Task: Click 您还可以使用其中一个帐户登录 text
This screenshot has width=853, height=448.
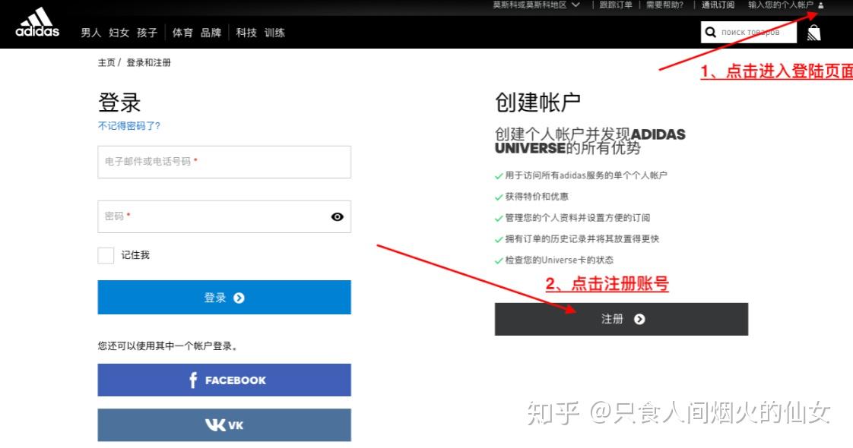Action: 167,346
